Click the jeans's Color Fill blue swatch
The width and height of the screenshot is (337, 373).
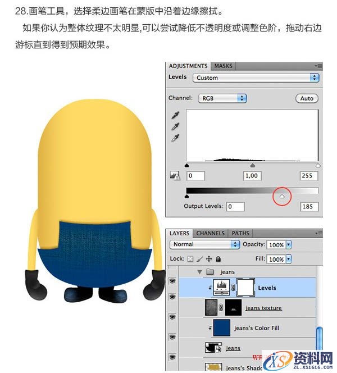222,328
